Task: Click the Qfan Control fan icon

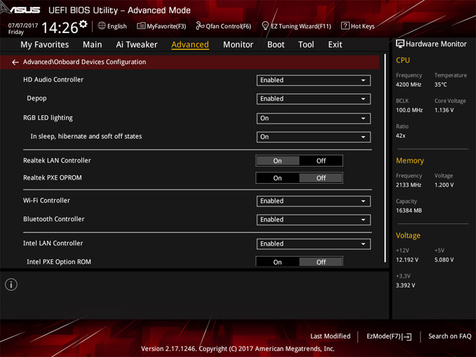Action: pyautogui.click(x=200, y=26)
